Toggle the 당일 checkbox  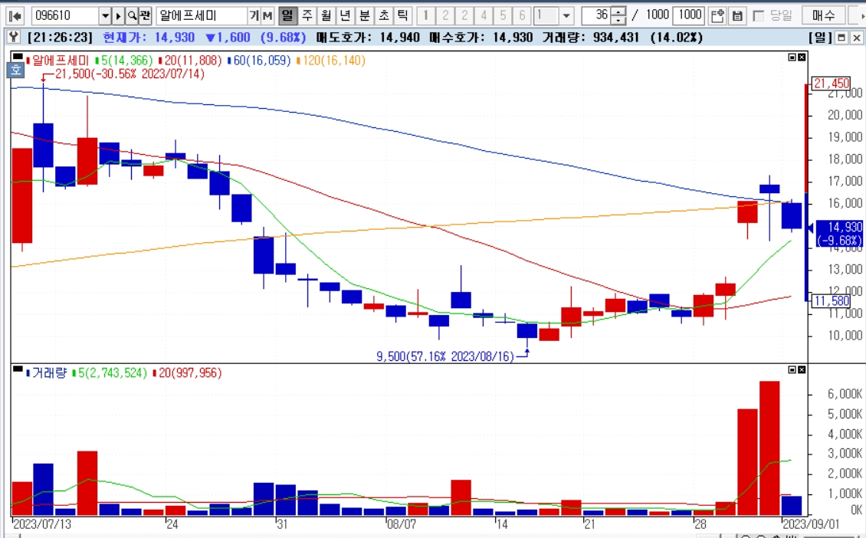click(x=759, y=16)
